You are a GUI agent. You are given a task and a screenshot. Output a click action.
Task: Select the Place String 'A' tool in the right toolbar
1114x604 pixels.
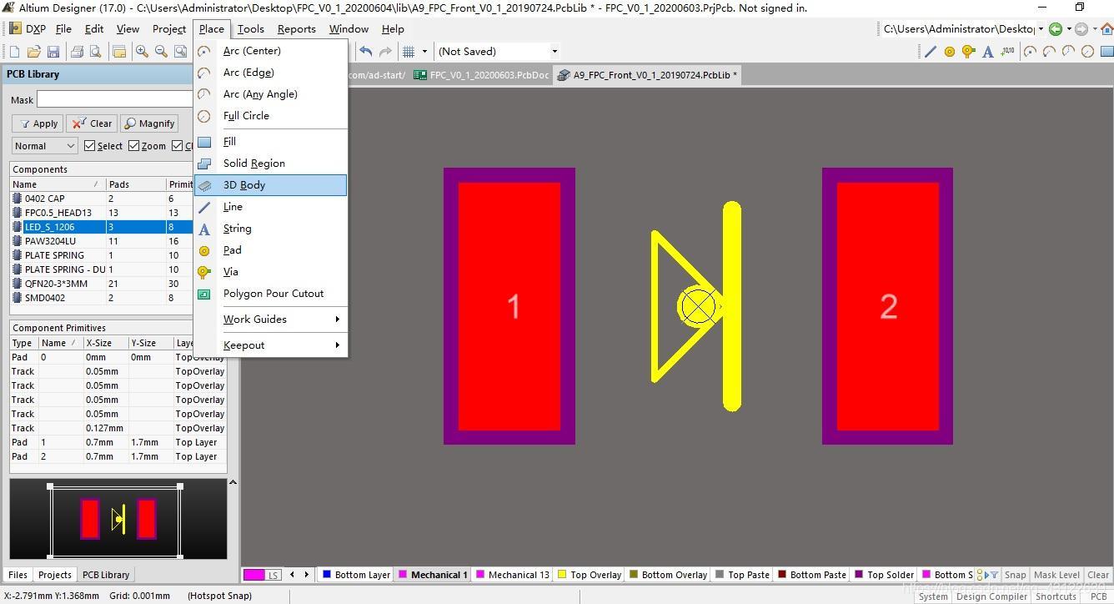point(988,52)
